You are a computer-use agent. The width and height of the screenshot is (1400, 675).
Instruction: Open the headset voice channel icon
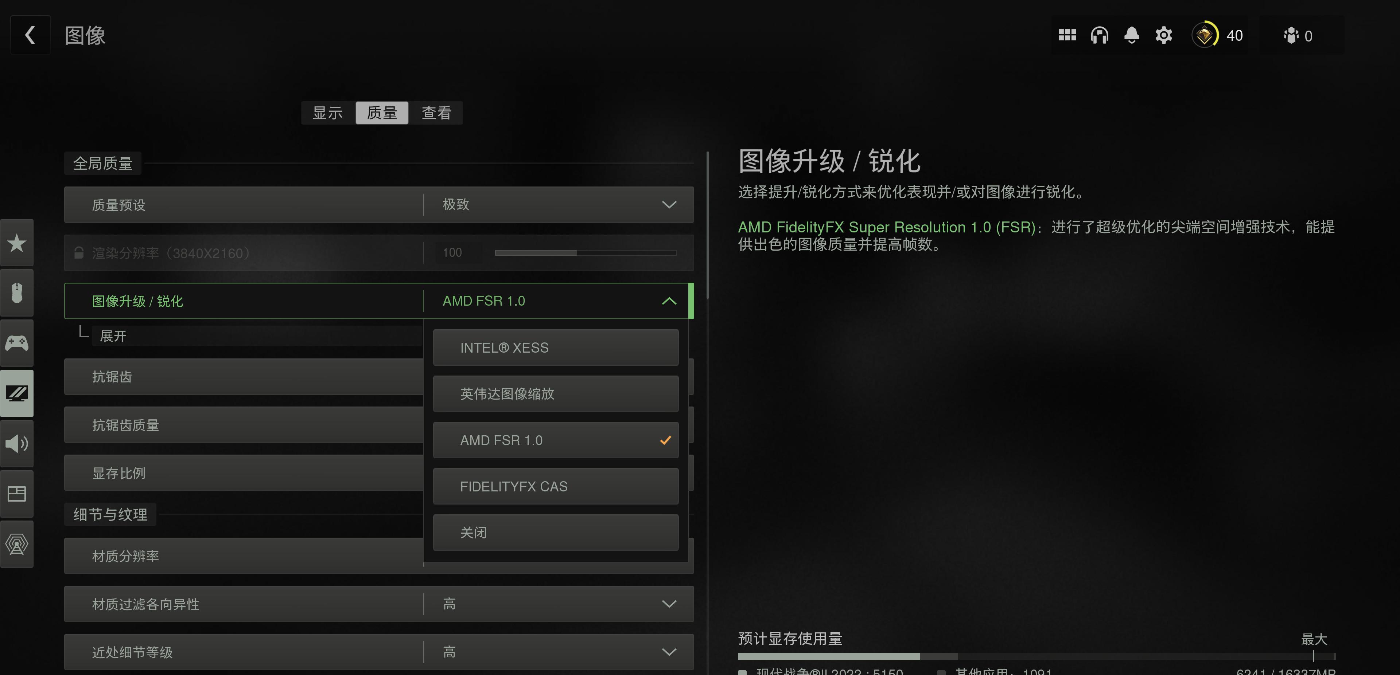(x=1100, y=35)
